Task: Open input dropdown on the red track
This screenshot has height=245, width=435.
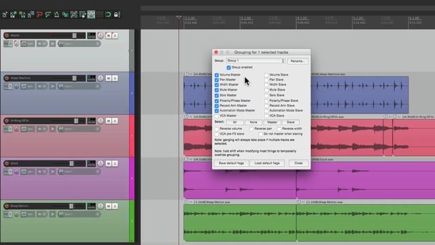Action: point(79,129)
